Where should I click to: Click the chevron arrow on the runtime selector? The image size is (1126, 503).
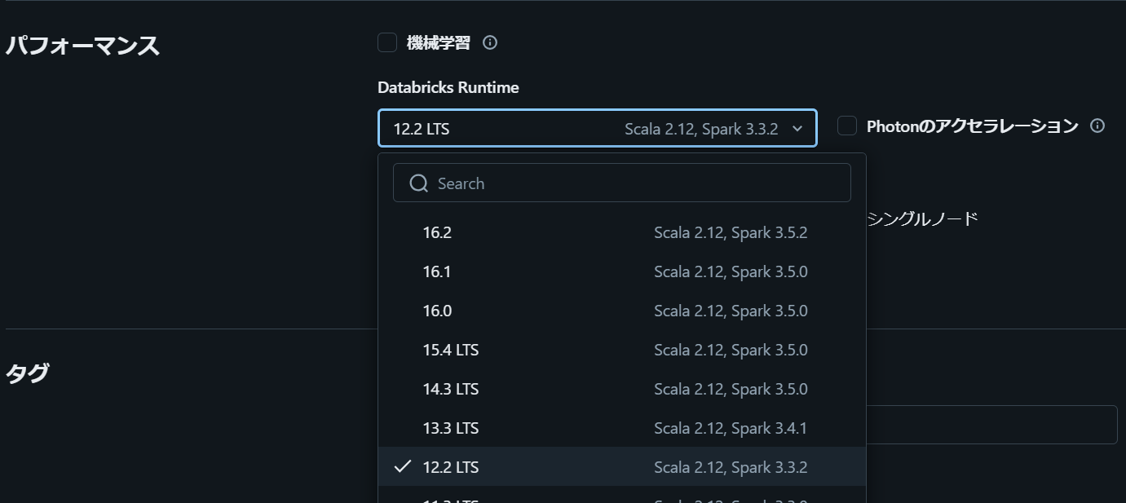tap(797, 129)
